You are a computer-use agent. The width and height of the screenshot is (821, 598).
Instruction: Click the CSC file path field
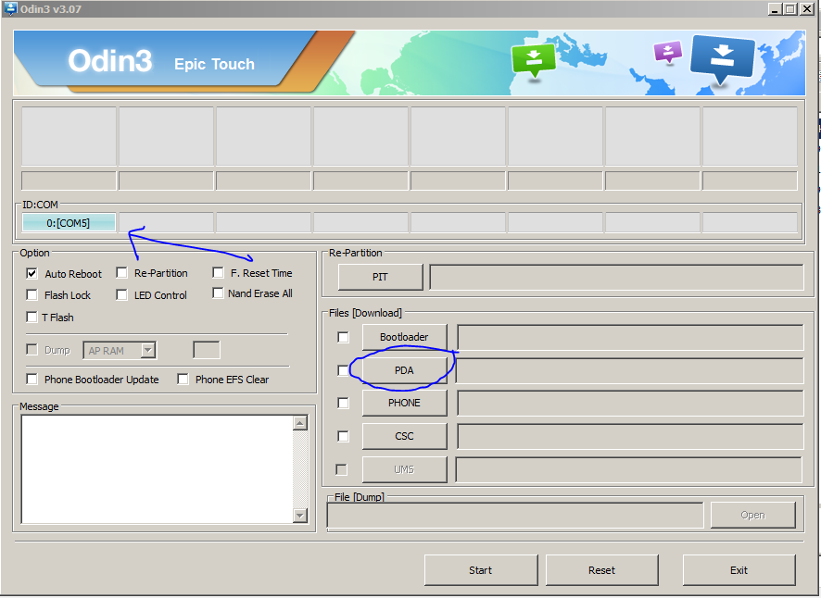pyautogui.click(x=630, y=436)
